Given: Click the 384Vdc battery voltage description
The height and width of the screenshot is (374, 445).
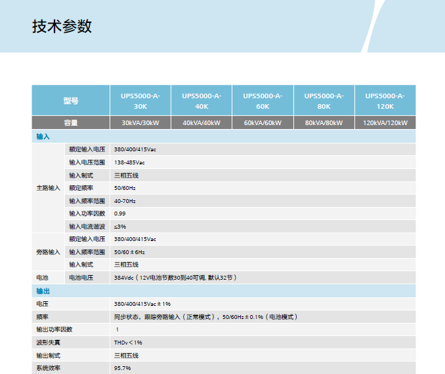Looking at the screenshot, I should 175,278.
